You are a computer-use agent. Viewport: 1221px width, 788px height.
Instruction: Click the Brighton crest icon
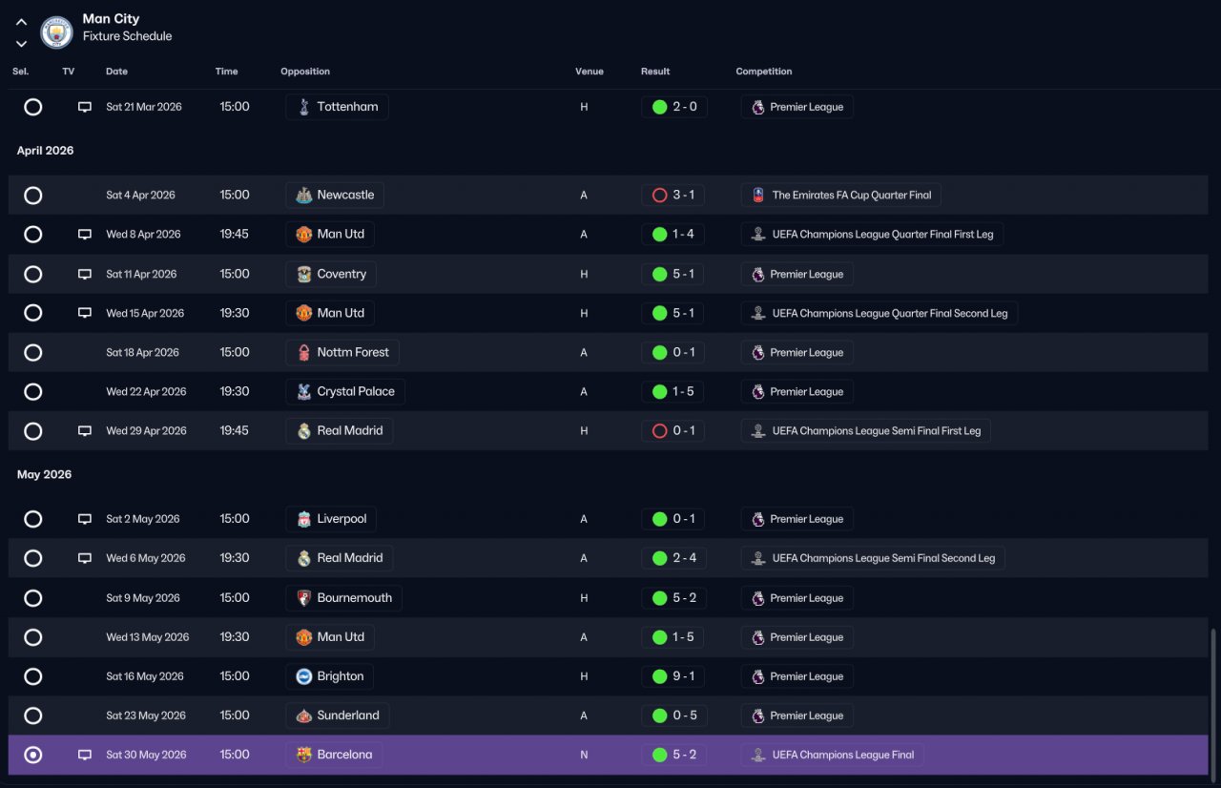[303, 676]
